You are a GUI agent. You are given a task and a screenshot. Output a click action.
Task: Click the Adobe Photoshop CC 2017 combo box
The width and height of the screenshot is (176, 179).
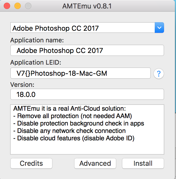coord(82,28)
